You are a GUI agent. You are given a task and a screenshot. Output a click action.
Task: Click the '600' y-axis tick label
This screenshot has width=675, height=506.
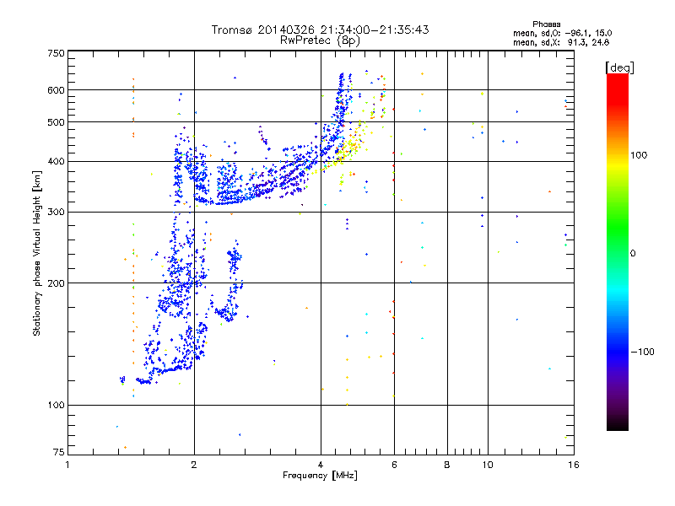[x=56, y=90]
